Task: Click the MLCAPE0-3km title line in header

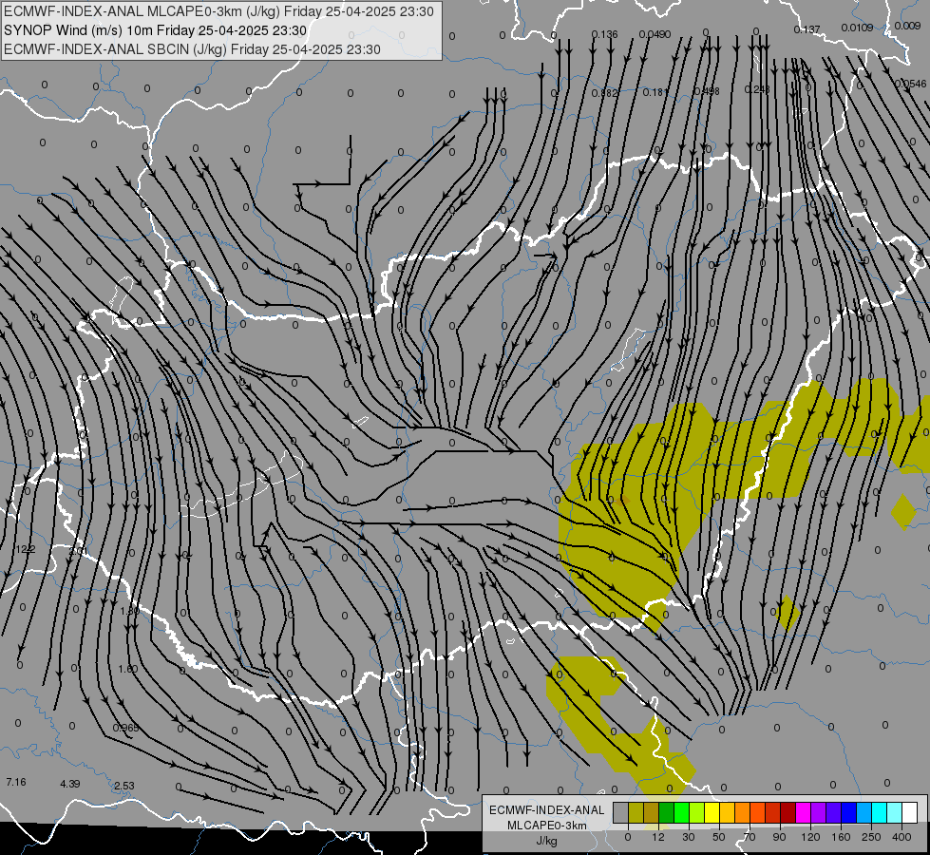Action: pyautogui.click(x=218, y=11)
